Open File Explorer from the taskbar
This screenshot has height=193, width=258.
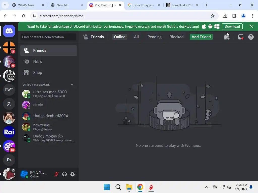(129, 187)
